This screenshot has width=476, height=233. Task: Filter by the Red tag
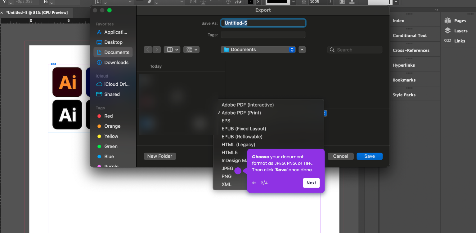(113, 116)
